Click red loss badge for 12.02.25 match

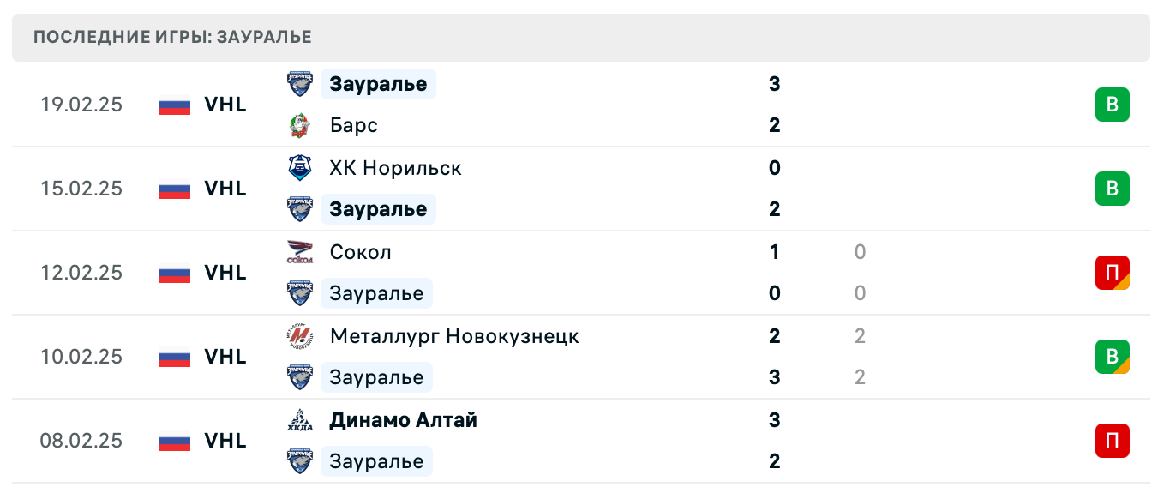[1112, 273]
